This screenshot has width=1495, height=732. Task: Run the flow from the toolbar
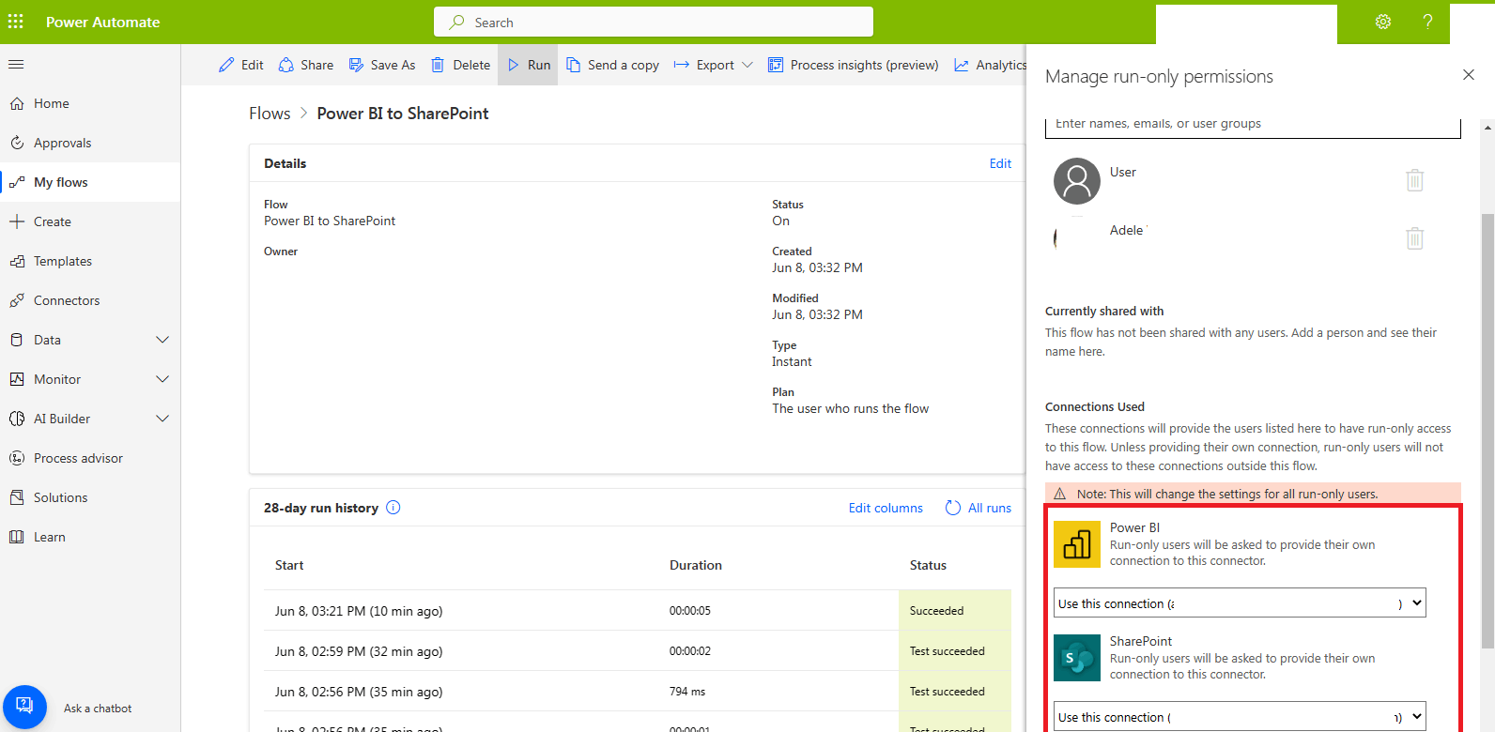point(529,65)
